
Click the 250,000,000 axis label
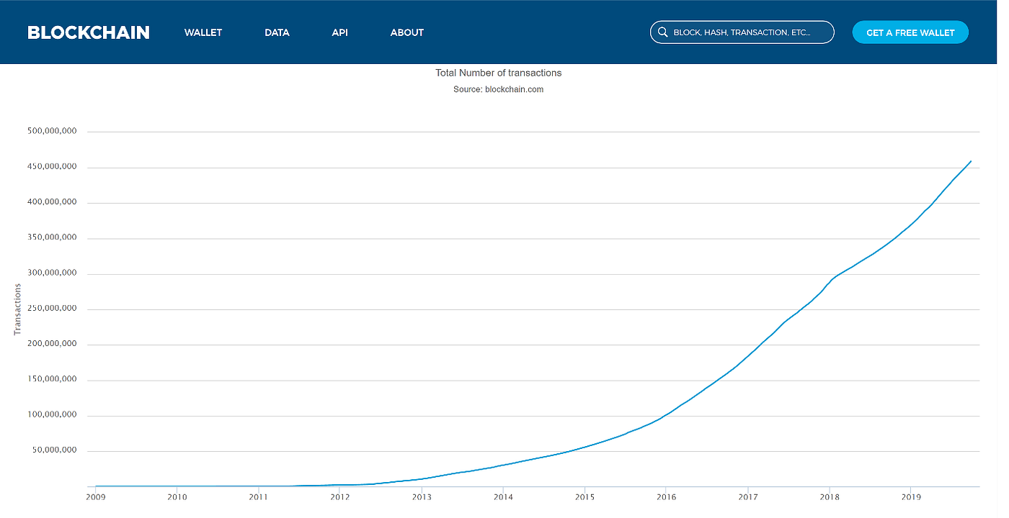(x=51, y=308)
